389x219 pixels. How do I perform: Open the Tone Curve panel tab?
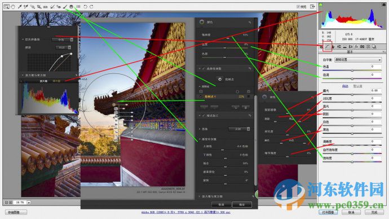tap(327, 46)
